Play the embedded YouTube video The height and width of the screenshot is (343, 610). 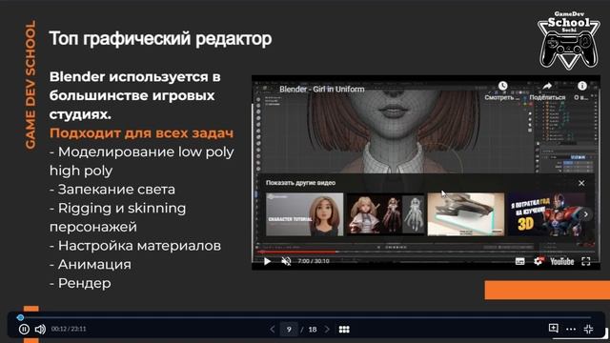pyautogui.click(x=267, y=261)
